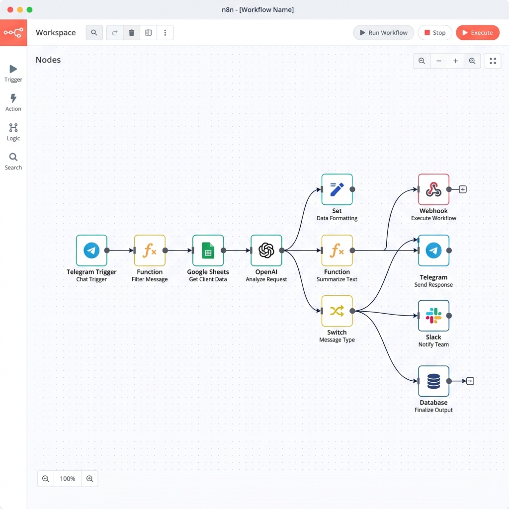Click the n8n logo in the sidebar
This screenshot has width=509, height=509.
[x=13, y=32]
